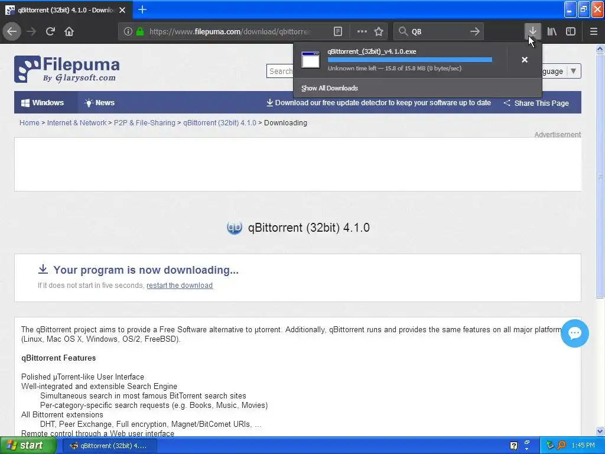Open the Windows start menu
605x454 pixels.
pos(28,446)
